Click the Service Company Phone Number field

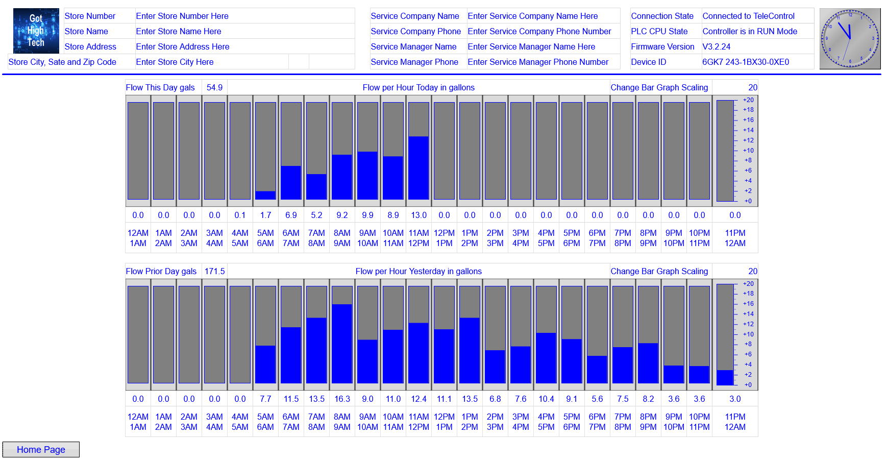[544, 31]
